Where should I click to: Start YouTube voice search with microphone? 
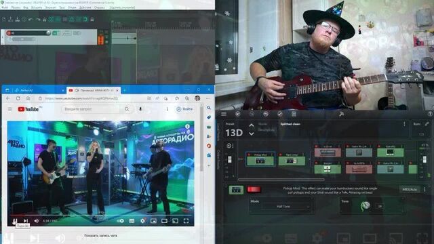tap(140, 109)
